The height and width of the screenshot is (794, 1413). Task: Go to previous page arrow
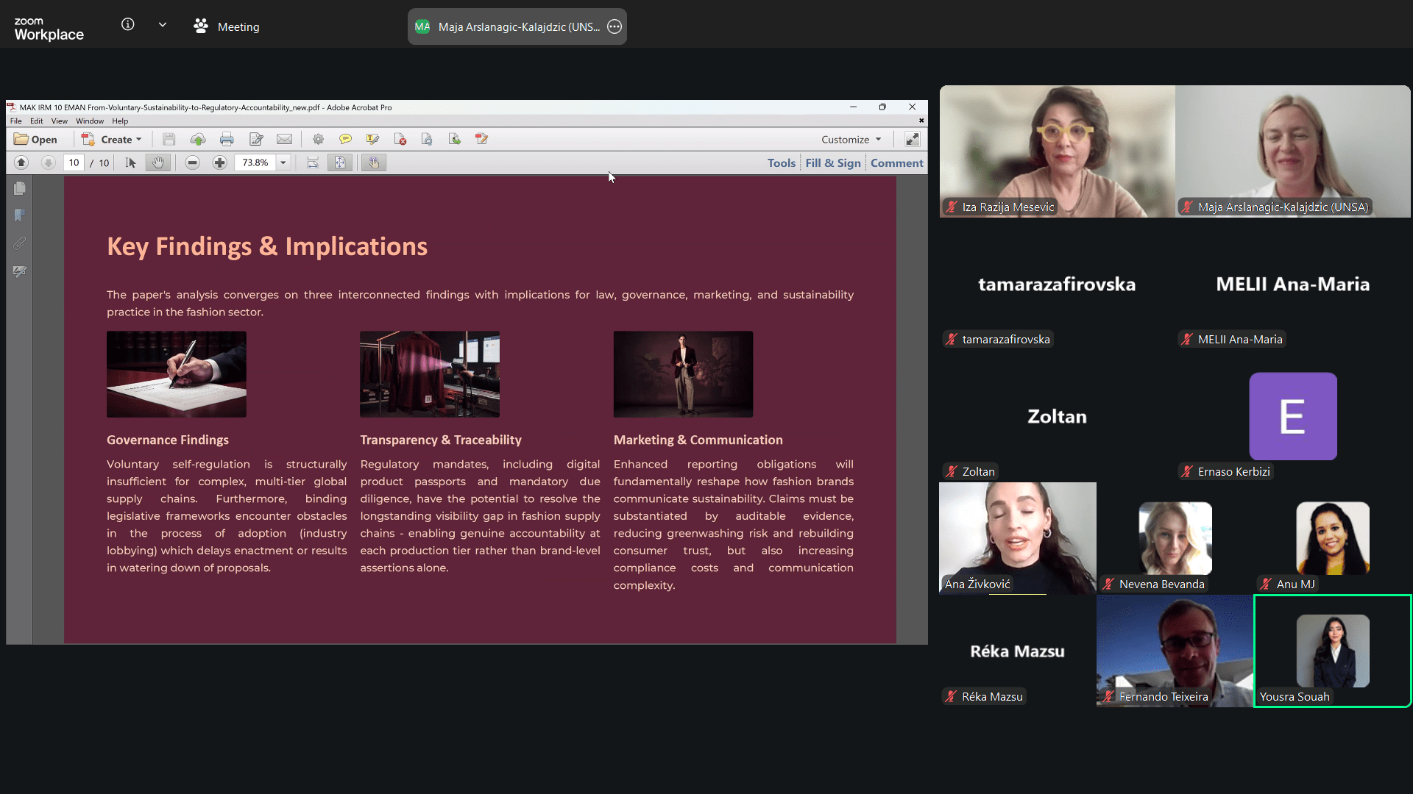coord(21,163)
